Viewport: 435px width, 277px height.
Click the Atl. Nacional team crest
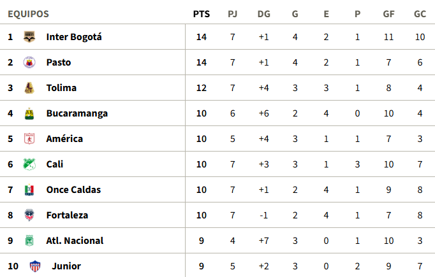29,241
